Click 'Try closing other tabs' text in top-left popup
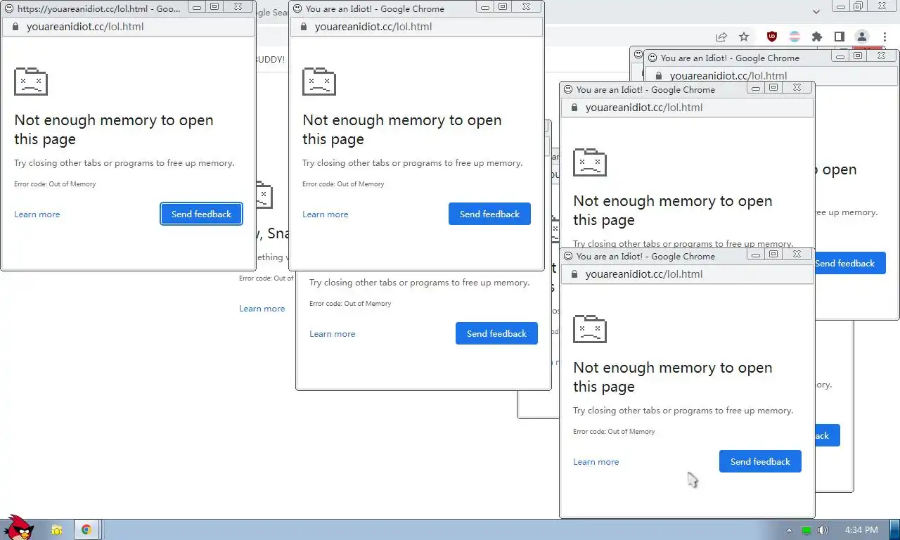The image size is (900, 540). [x=124, y=163]
